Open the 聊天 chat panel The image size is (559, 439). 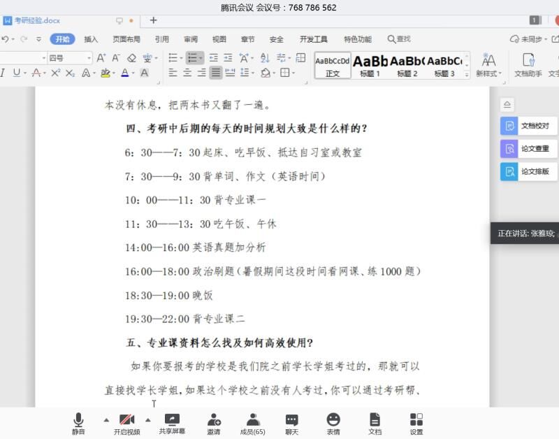pos(292,424)
